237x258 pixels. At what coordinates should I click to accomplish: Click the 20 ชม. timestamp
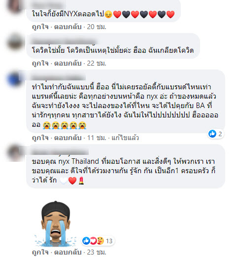pos(97,27)
